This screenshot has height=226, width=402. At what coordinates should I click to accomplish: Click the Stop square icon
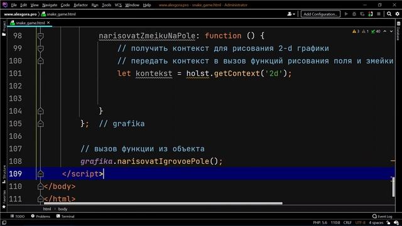click(x=379, y=14)
